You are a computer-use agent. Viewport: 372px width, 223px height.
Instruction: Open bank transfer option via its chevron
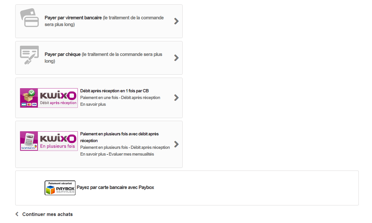tap(176, 21)
